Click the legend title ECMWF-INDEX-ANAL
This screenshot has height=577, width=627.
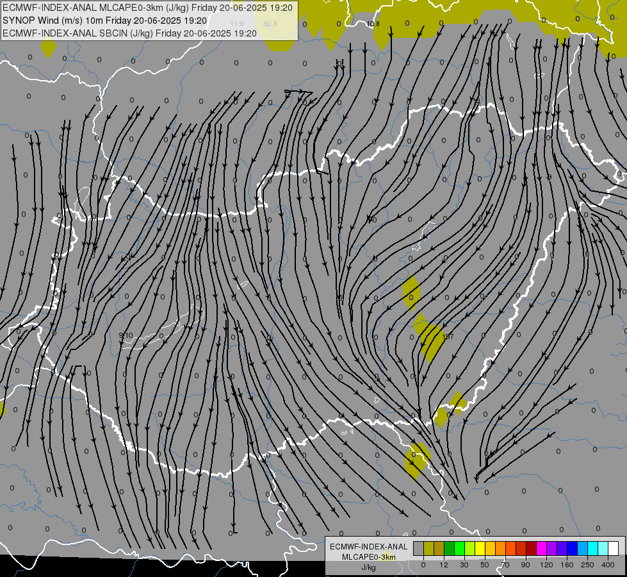tap(368, 547)
